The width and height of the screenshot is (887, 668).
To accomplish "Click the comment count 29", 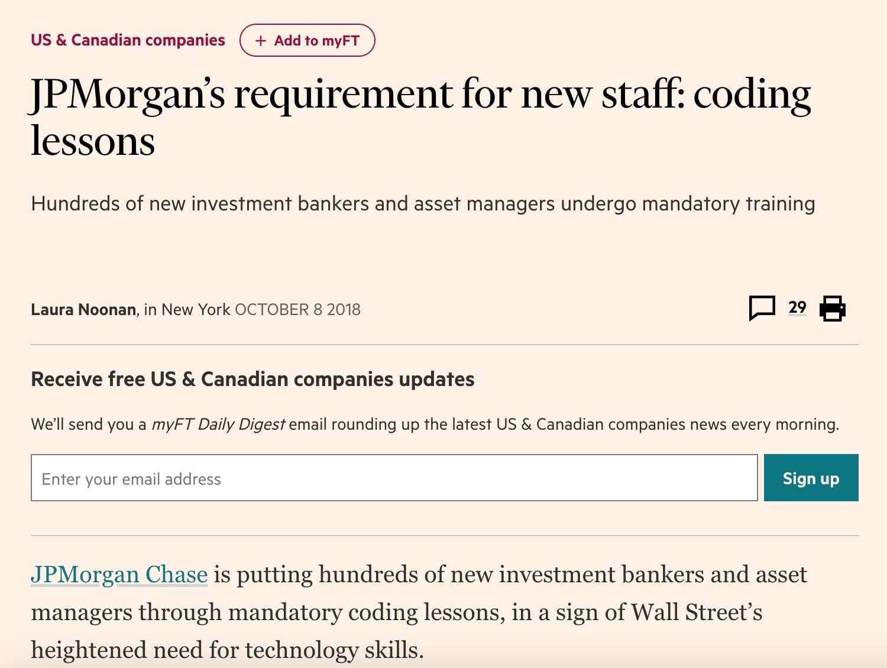I will (797, 307).
